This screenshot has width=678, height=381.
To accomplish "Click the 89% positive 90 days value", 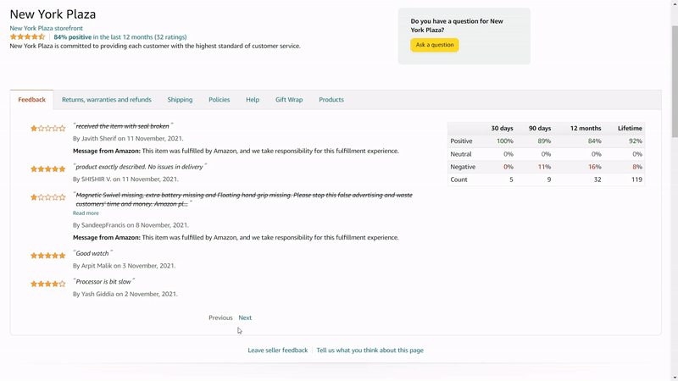I will [x=544, y=141].
